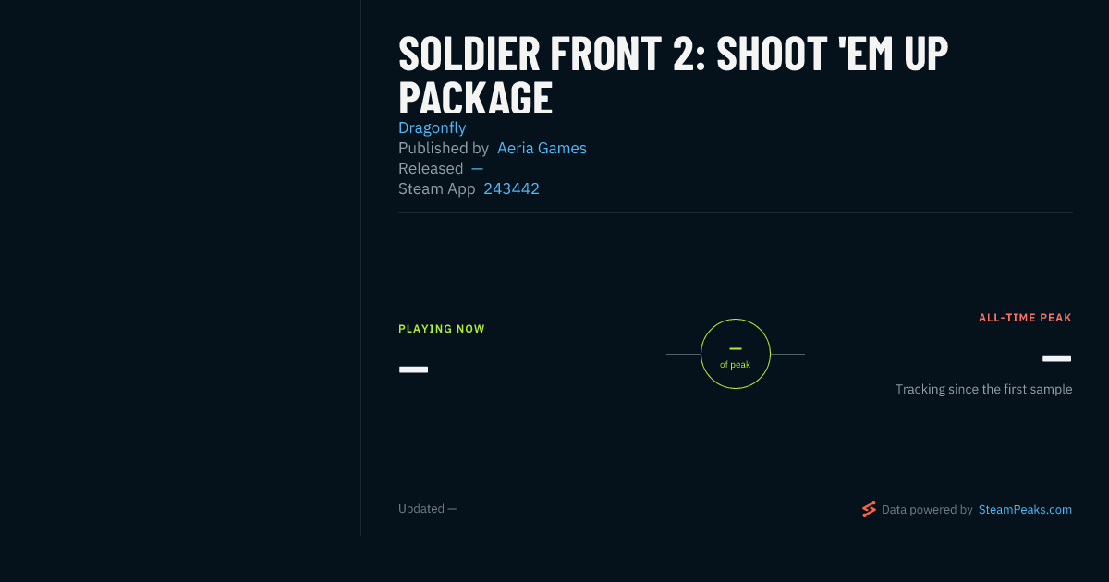Click the release date dash value

click(x=477, y=168)
